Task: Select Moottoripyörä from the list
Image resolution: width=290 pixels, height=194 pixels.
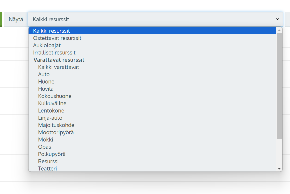Action: coord(153,132)
